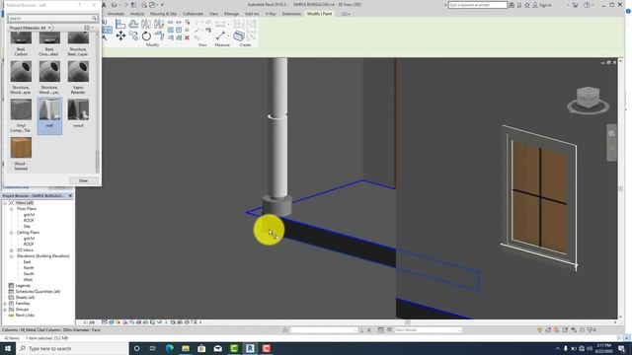632x355 pixels.
Task: Expand the 3D Views node
Action: (11, 250)
